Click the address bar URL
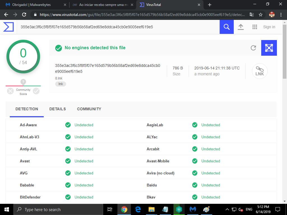Image resolution: width=287 pixels, height=215 pixels. 142,15
